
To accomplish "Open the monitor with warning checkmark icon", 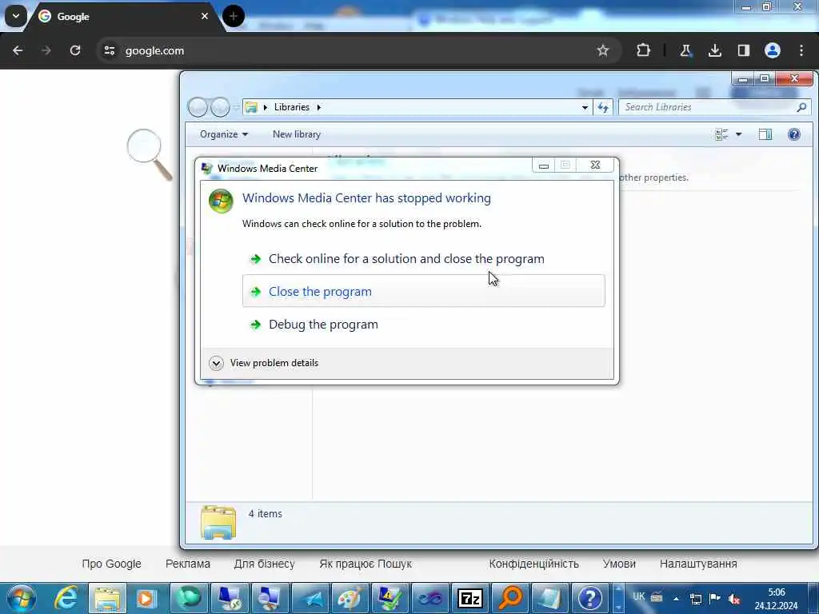I will (390, 598).
